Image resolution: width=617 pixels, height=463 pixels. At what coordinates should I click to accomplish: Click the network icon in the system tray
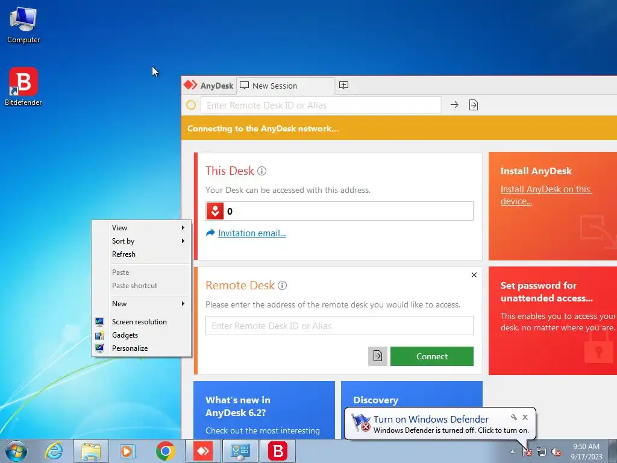[542, 452]
